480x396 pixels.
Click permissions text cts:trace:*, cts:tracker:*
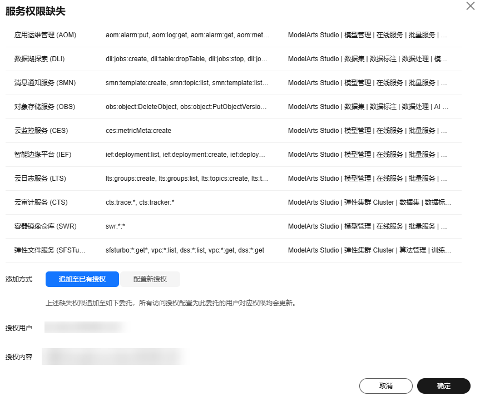[x=140, y=202]
